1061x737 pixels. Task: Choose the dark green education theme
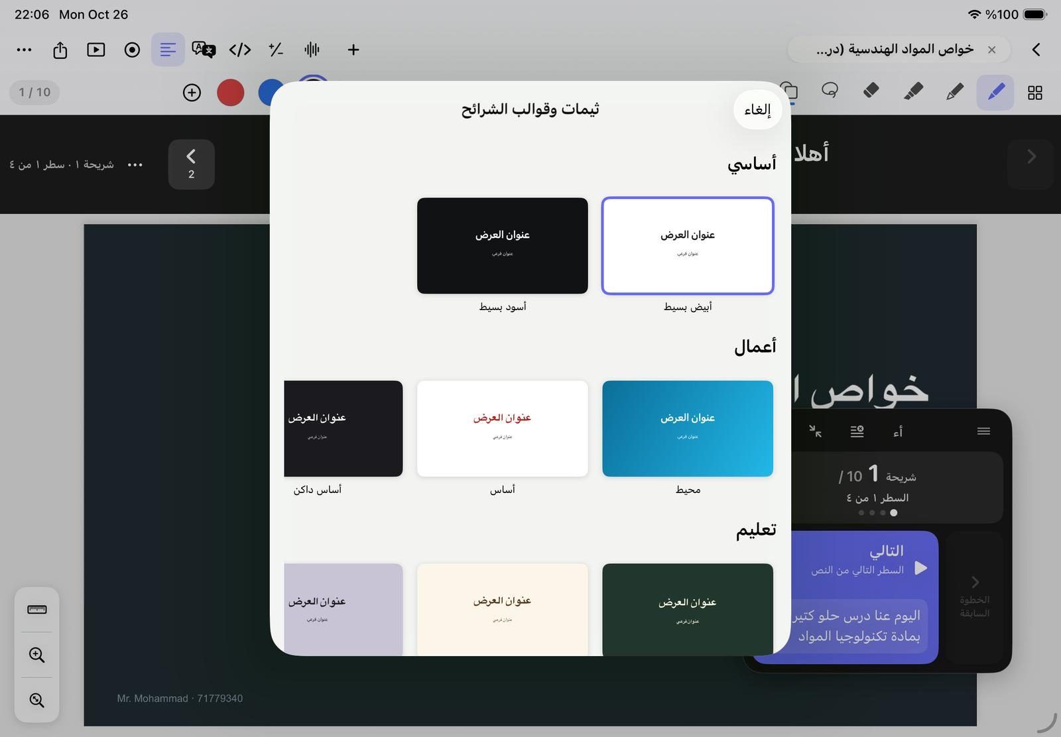[x=688, y=609]
